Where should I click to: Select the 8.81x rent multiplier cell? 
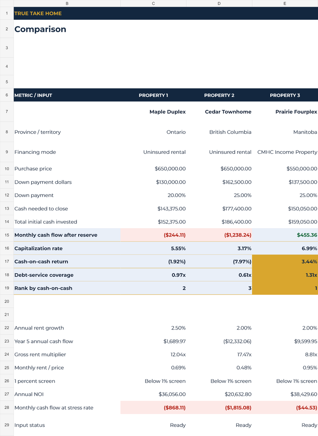pos(285,354)
